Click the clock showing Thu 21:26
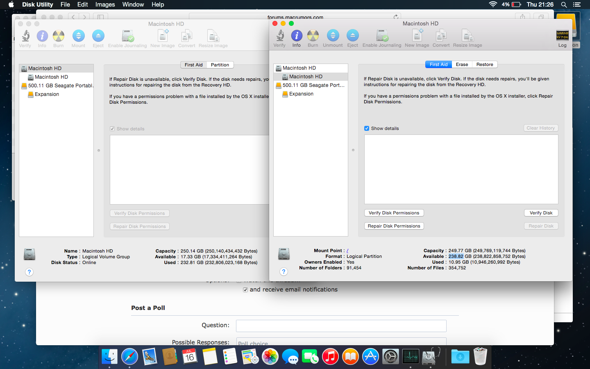Screen dimensions: 590x369 tap(540, 5)
